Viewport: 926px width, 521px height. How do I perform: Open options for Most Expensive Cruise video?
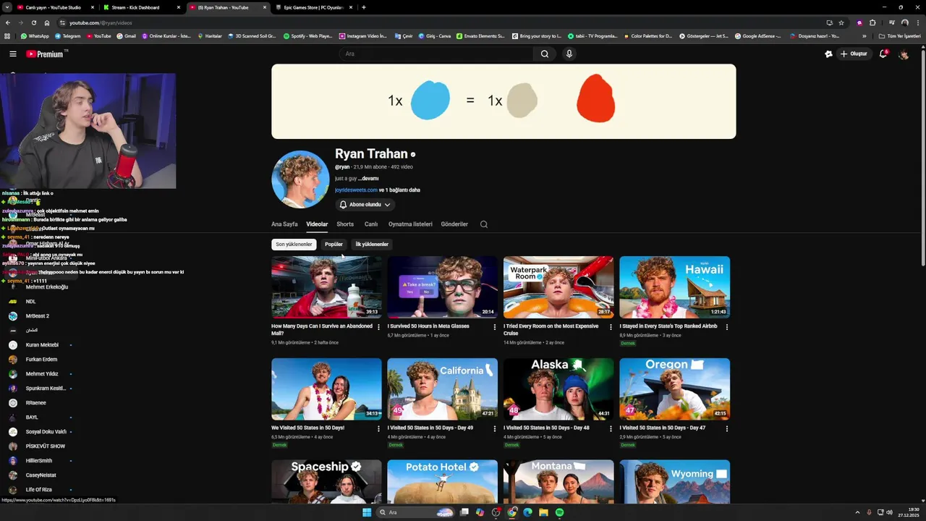(x=611, y=327)
